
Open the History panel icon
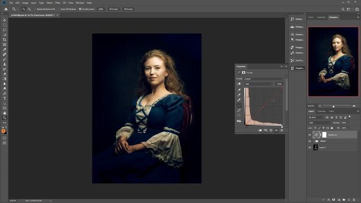tap(292, 19)
